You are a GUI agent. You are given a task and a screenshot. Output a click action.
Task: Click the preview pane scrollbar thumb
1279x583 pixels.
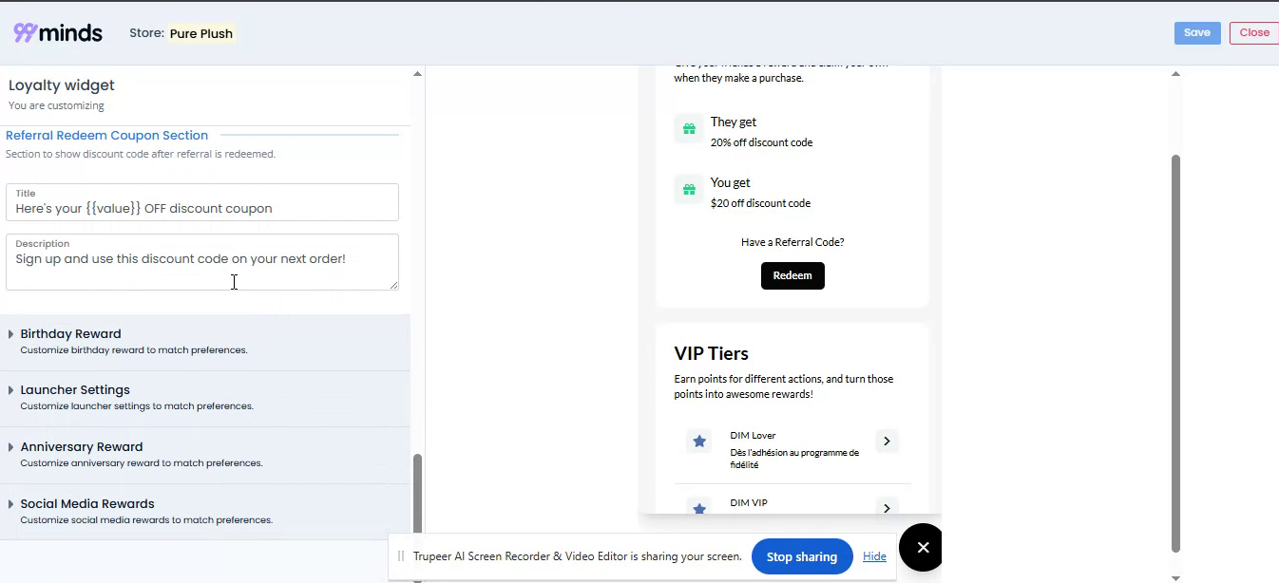pos(1175,353)
